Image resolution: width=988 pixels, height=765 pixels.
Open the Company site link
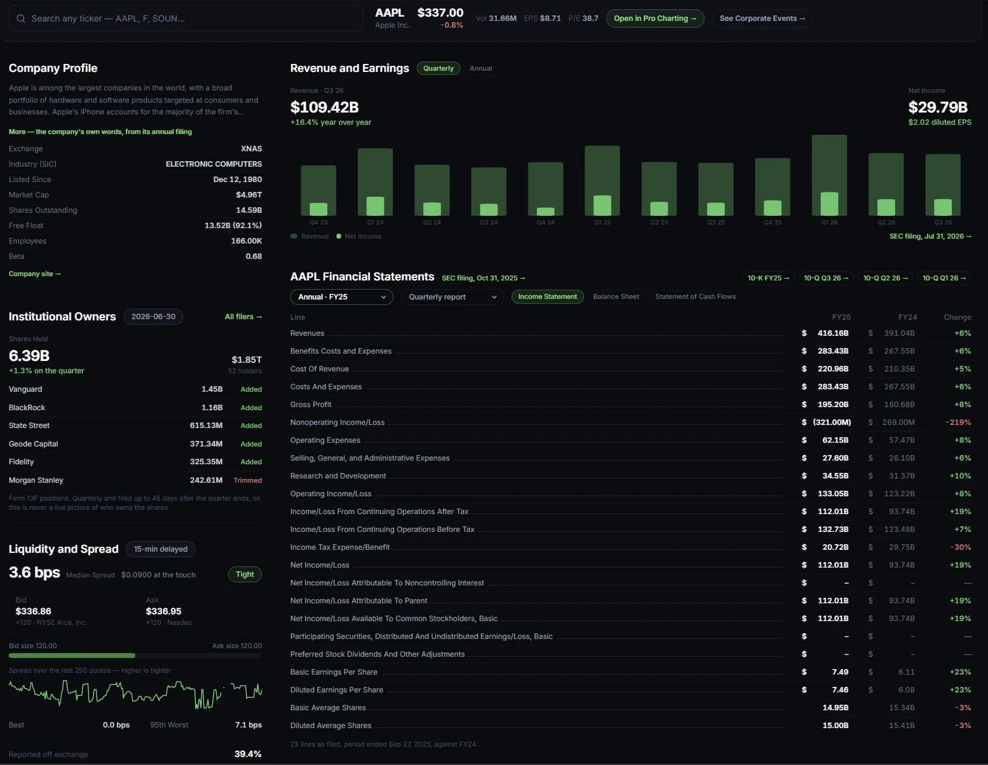tap(34, 274)
